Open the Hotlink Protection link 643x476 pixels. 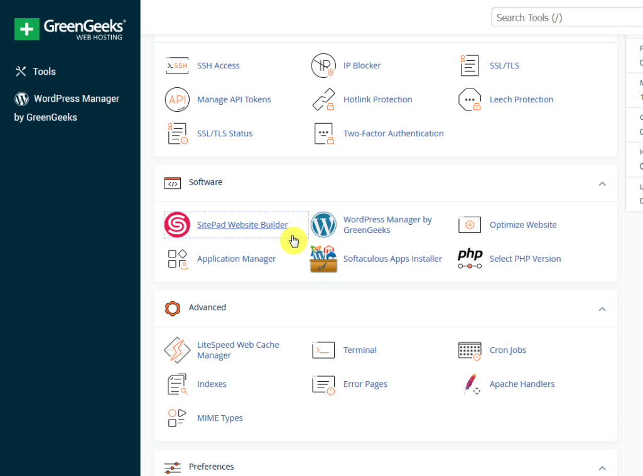(x=377, y=100)
